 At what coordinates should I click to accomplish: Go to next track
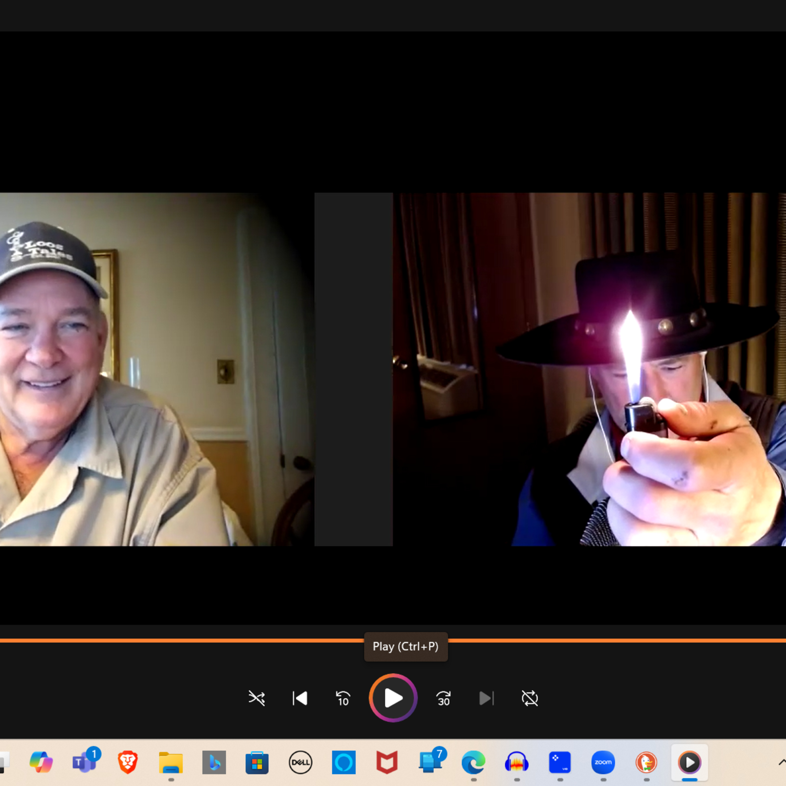[486, 698]
